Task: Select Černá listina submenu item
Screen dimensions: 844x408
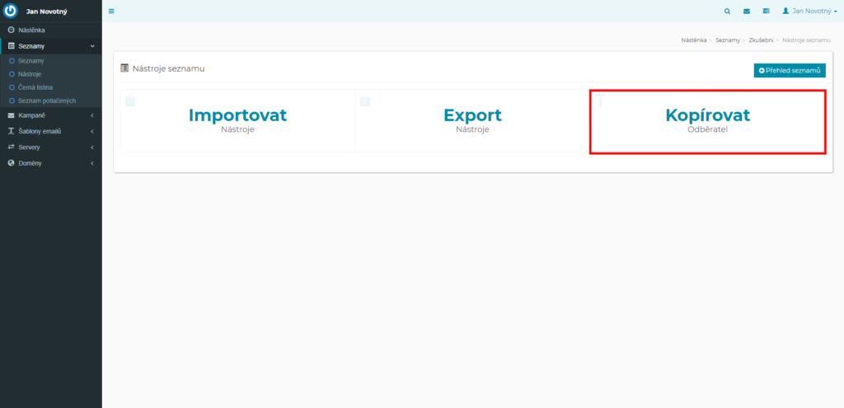Action: coord(35,87)
